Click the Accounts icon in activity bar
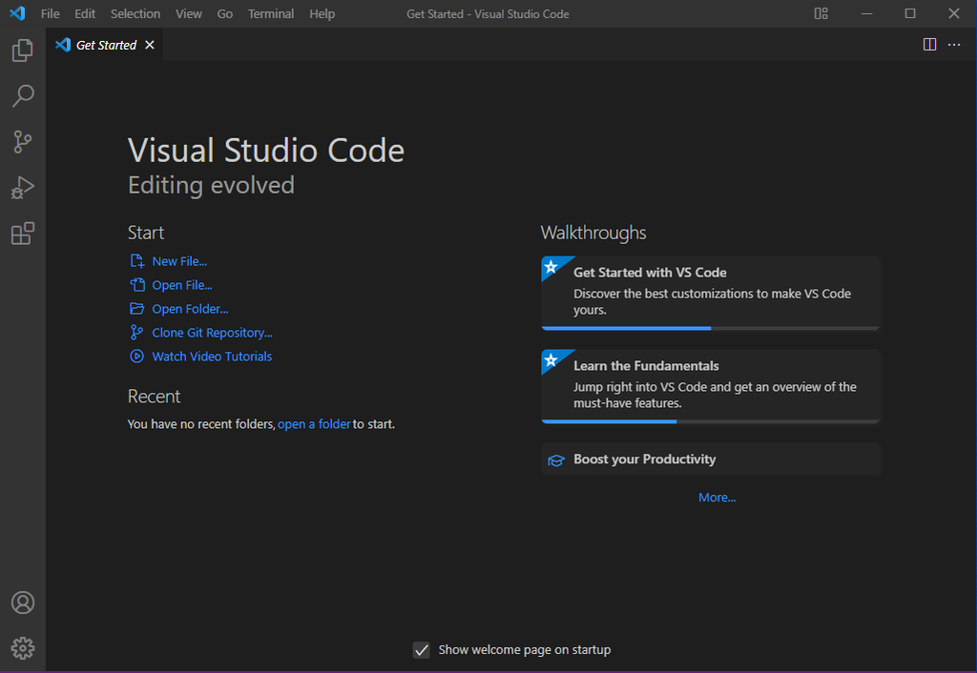This screenshot has width=977, height=673. click(23, 602)
